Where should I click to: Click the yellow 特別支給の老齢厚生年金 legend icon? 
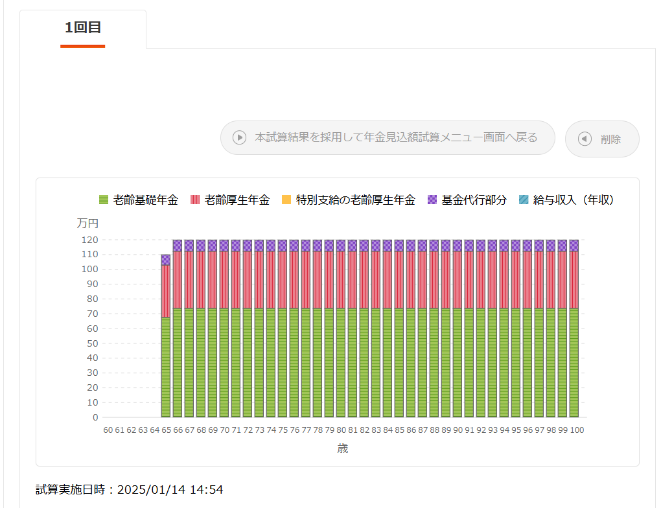pos(286,200)
